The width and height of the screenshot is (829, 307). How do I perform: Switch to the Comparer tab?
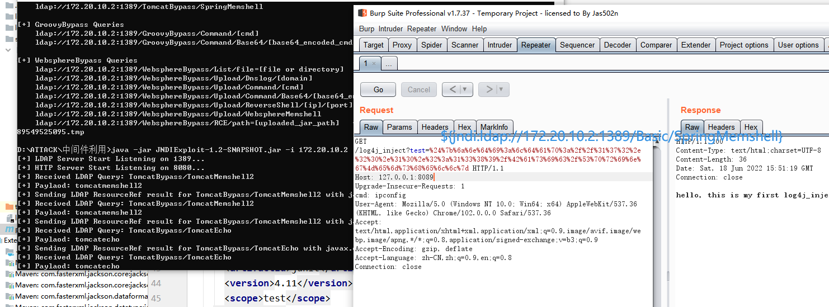[x=656, y=45]
